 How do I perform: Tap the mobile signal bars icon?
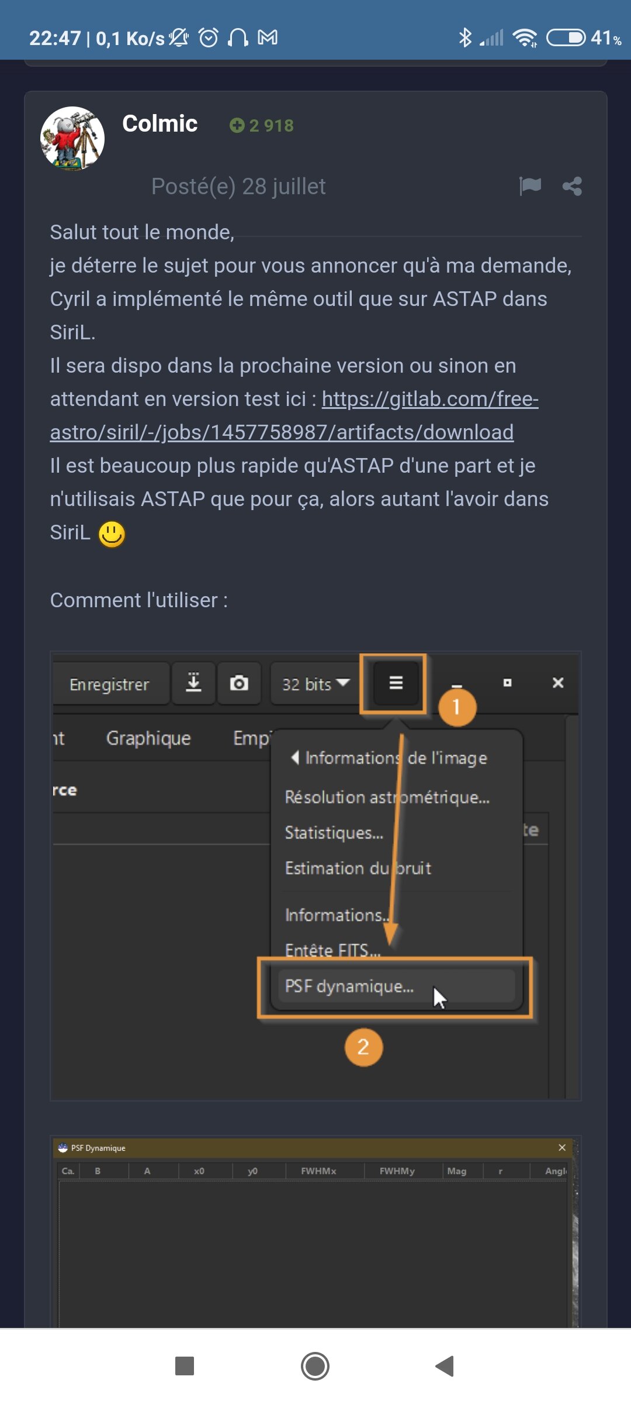pyautogui.click(x=491, y=38)
